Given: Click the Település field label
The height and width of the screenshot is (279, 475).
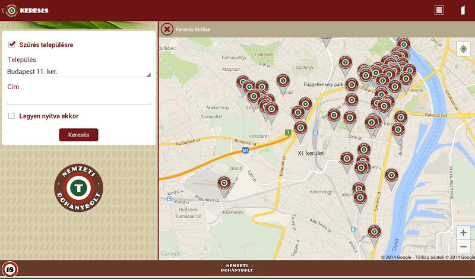Looking at the screenshot, I should 21,60.
